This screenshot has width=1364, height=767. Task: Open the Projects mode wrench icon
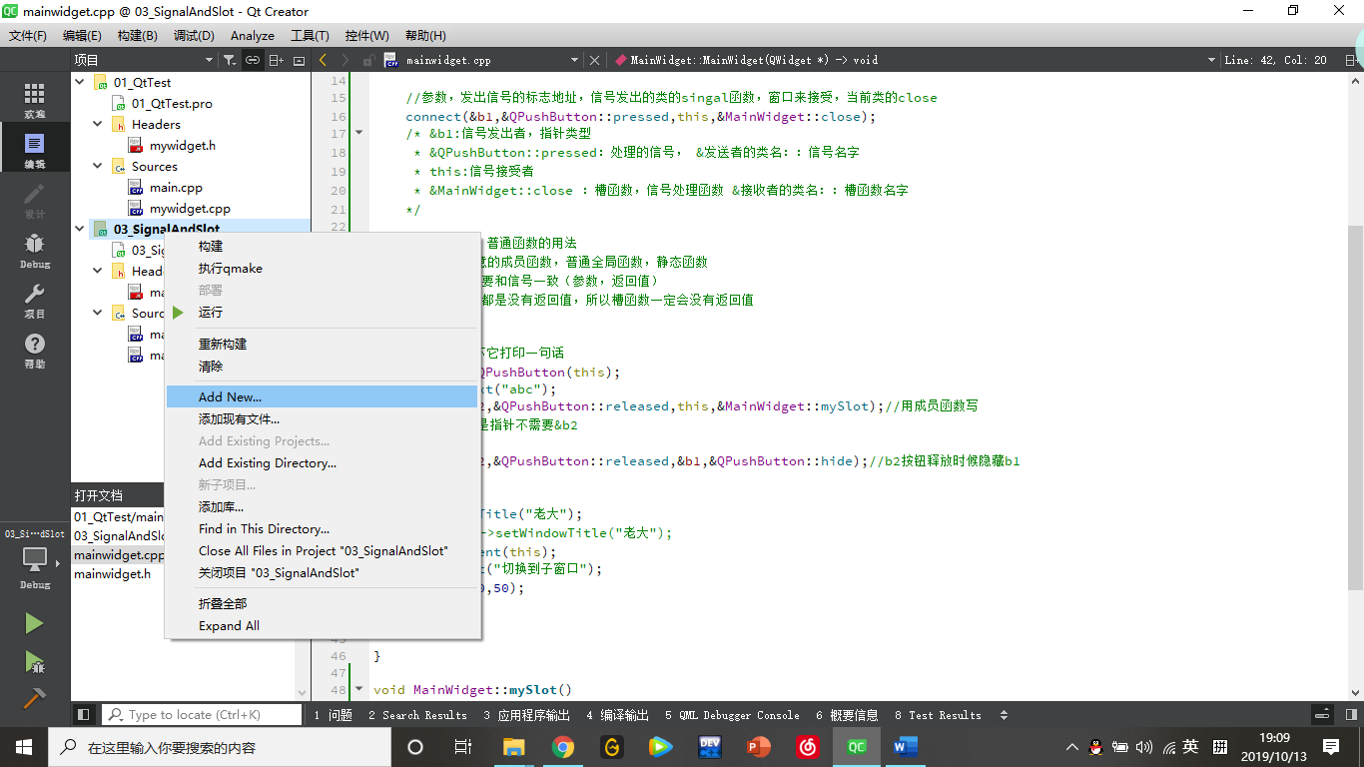(34, 301)
